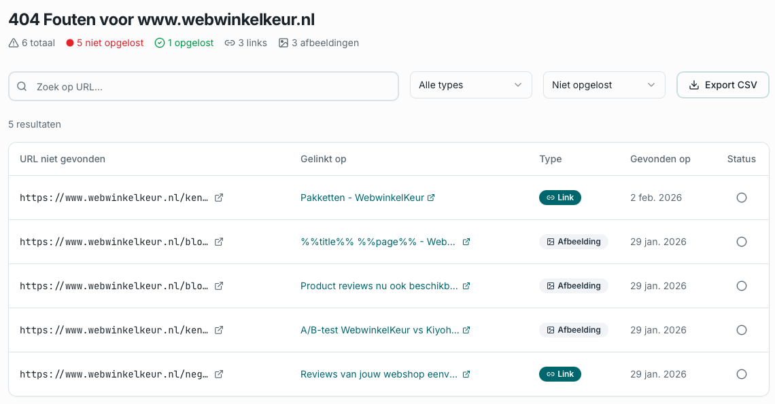
Task: Click the '5 niet opgelost' counter
Action: click(x=104, y=43)
